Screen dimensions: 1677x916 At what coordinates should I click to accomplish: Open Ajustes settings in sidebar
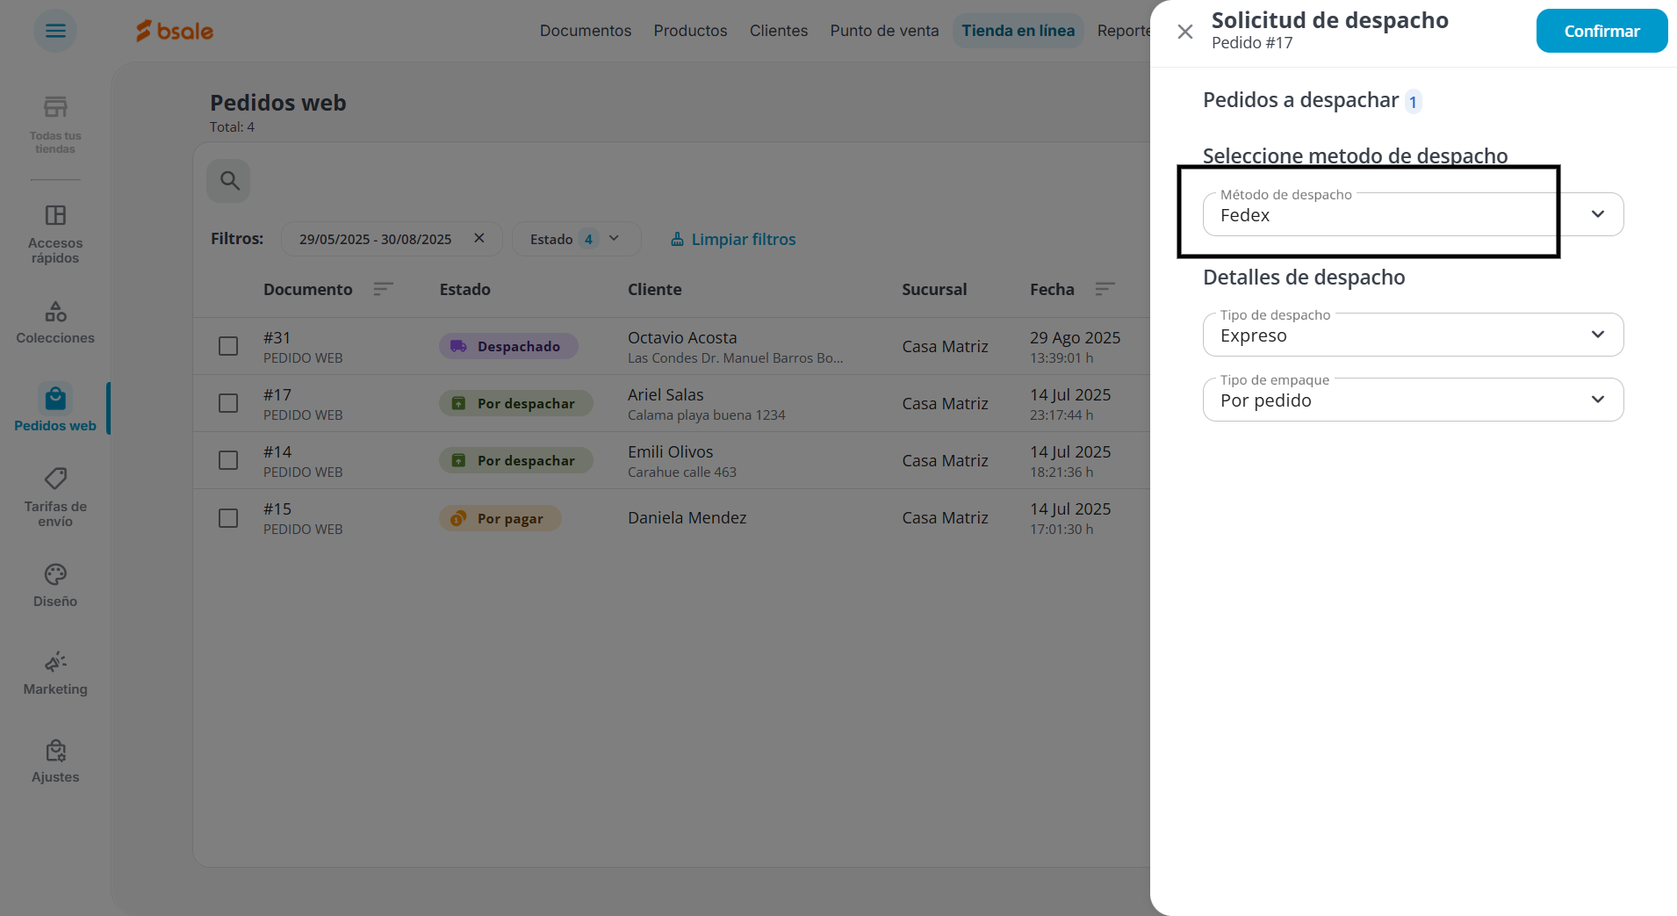point(55,761)
